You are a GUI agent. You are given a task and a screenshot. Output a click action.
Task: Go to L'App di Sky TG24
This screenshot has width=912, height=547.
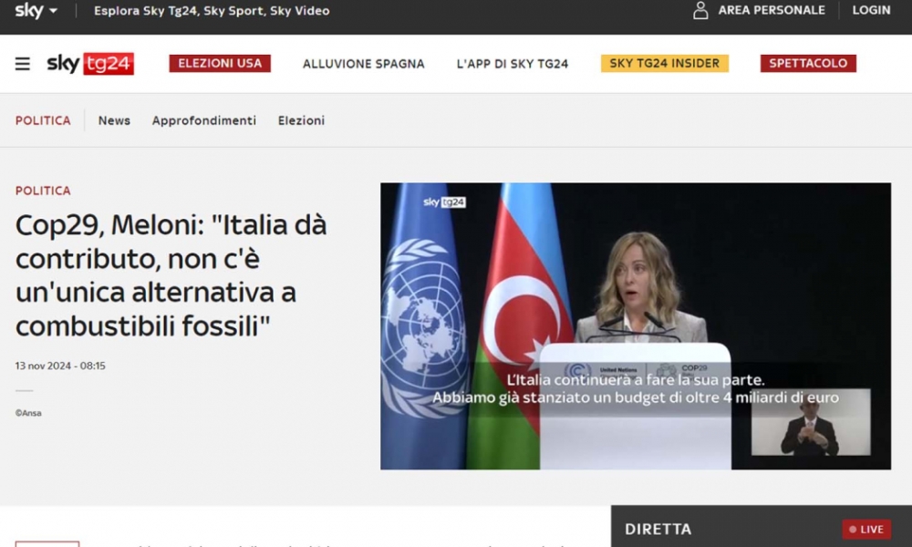tap(512, 64)
